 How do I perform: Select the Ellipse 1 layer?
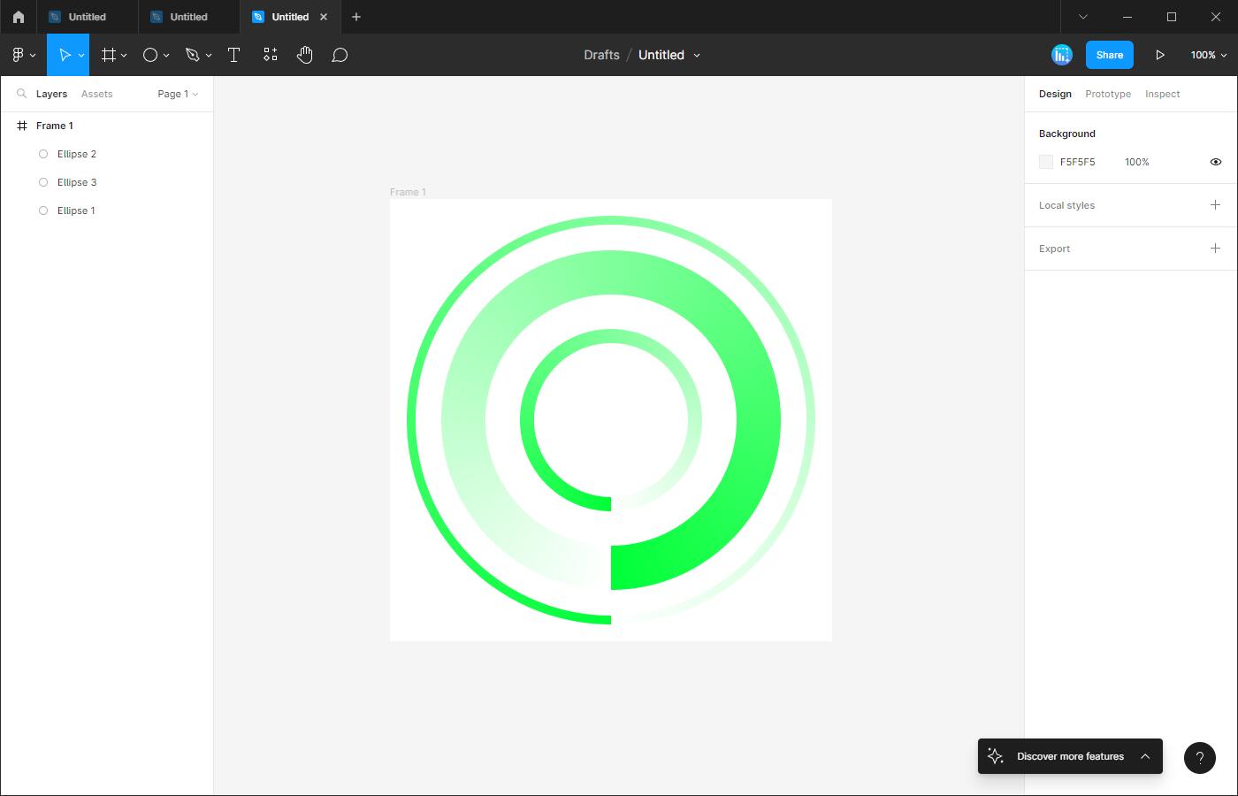tap(106, 210)
